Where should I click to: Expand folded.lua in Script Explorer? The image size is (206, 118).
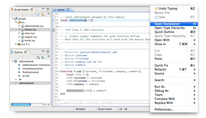(20, 29)
